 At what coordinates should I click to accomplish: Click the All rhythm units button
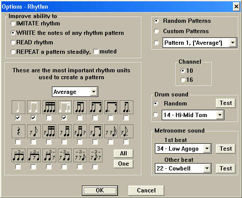pyautogui.click(x=124, y=153)
